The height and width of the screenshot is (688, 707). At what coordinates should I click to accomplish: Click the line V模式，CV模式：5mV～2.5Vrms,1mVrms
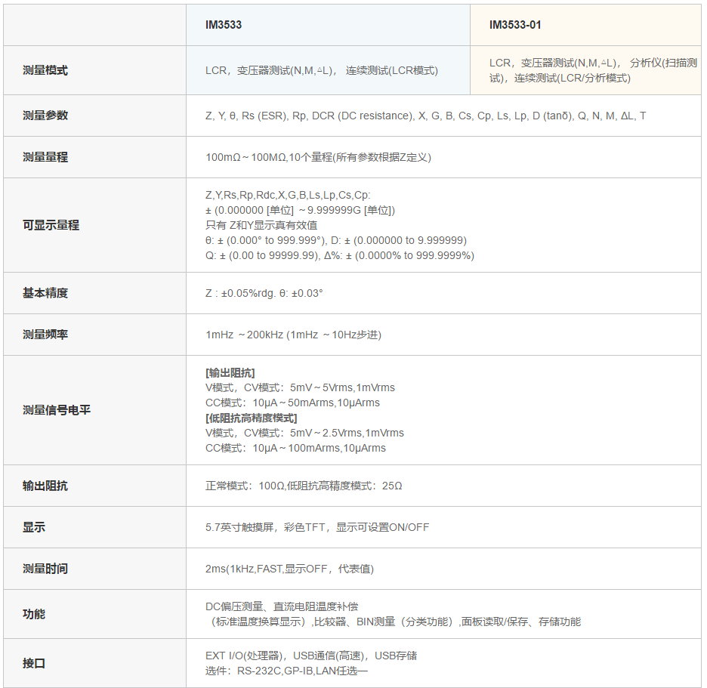coord(304,433)
